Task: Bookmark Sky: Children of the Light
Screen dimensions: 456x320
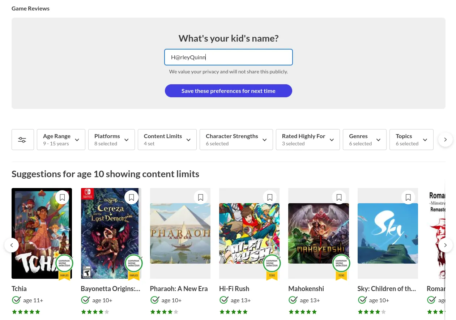Action: pos(408,197)
